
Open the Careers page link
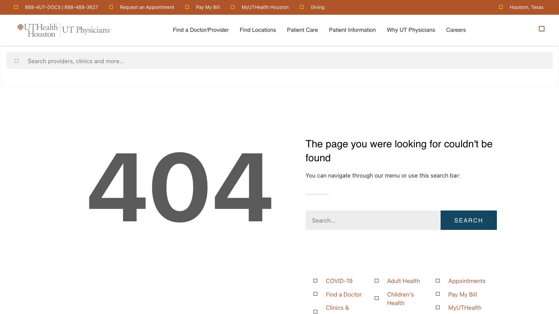tap(456, 30)
